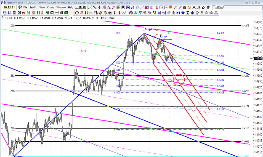The image size is (263, 157).
Task: Click the Ensign app icon beside File
Action: (20, 8)
